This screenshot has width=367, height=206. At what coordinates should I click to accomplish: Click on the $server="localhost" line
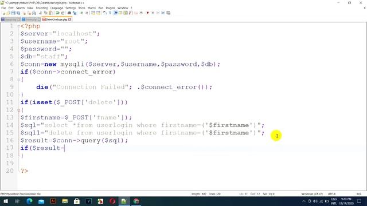point(60,34)
